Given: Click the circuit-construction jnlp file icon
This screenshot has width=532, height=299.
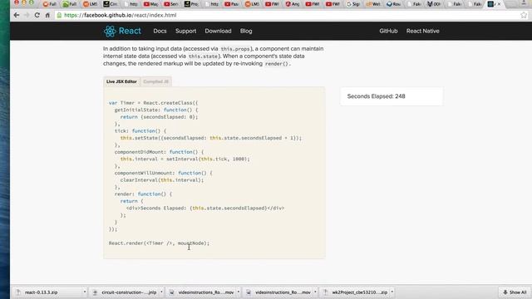Looking at the screenshot, I should [x=95, y=292].
